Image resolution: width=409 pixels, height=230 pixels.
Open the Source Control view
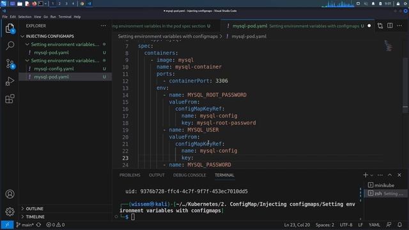(x=10, y=64)
